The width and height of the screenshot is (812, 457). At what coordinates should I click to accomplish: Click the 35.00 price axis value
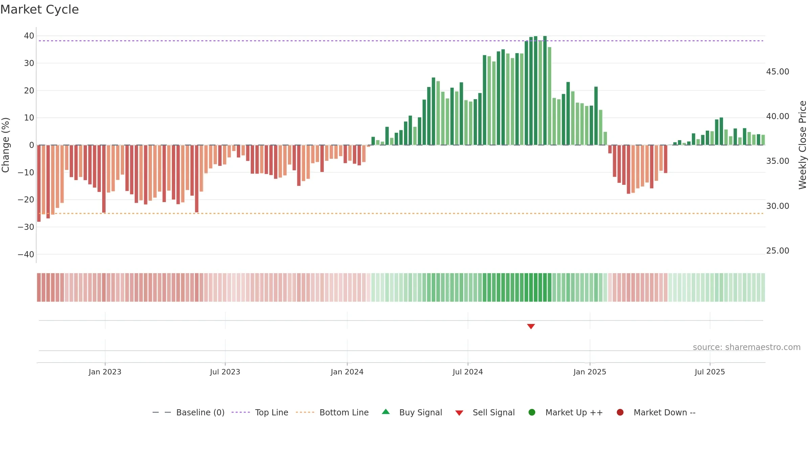(777, 161)
